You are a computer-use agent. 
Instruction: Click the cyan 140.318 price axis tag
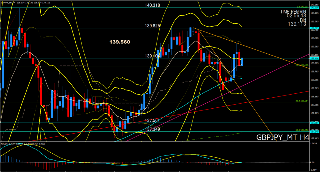click(314, 8)
